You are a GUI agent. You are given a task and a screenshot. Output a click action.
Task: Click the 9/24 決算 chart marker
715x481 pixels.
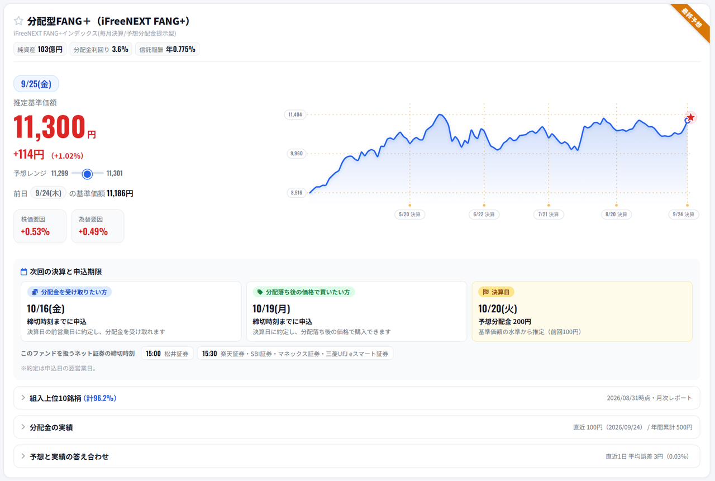[684, 215]
